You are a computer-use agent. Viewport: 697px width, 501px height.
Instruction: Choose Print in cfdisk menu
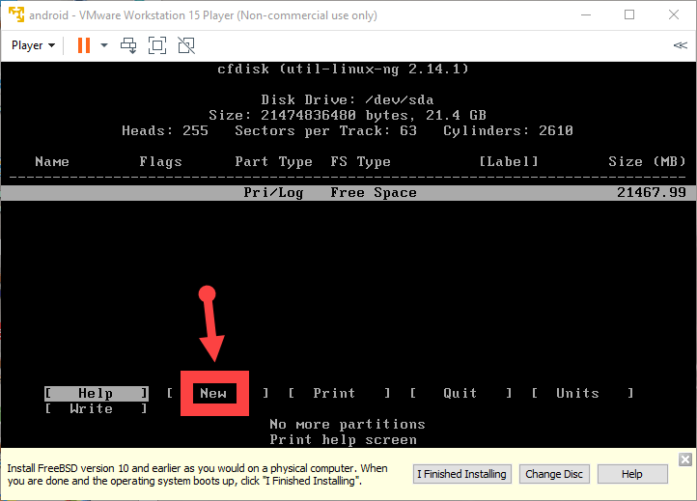(334, 393)
